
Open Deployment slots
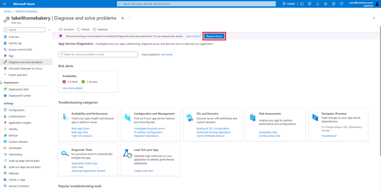[x=18, y=89]
